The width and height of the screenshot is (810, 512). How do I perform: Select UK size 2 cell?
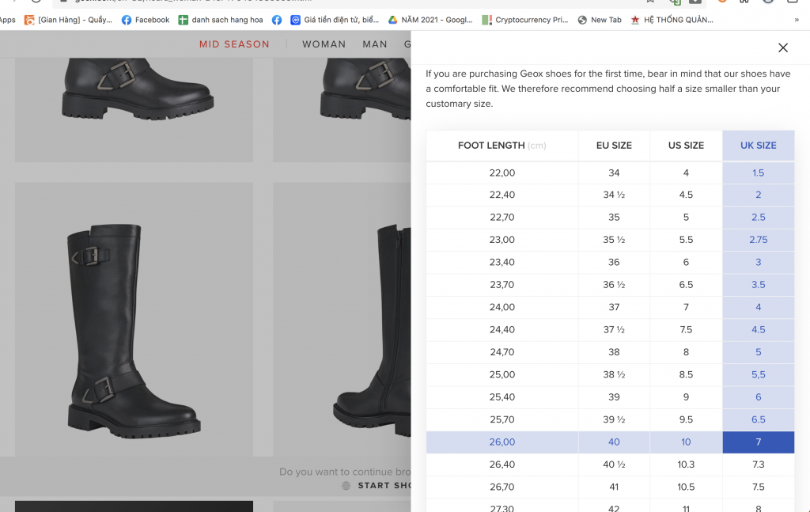[x=759, y=195]
